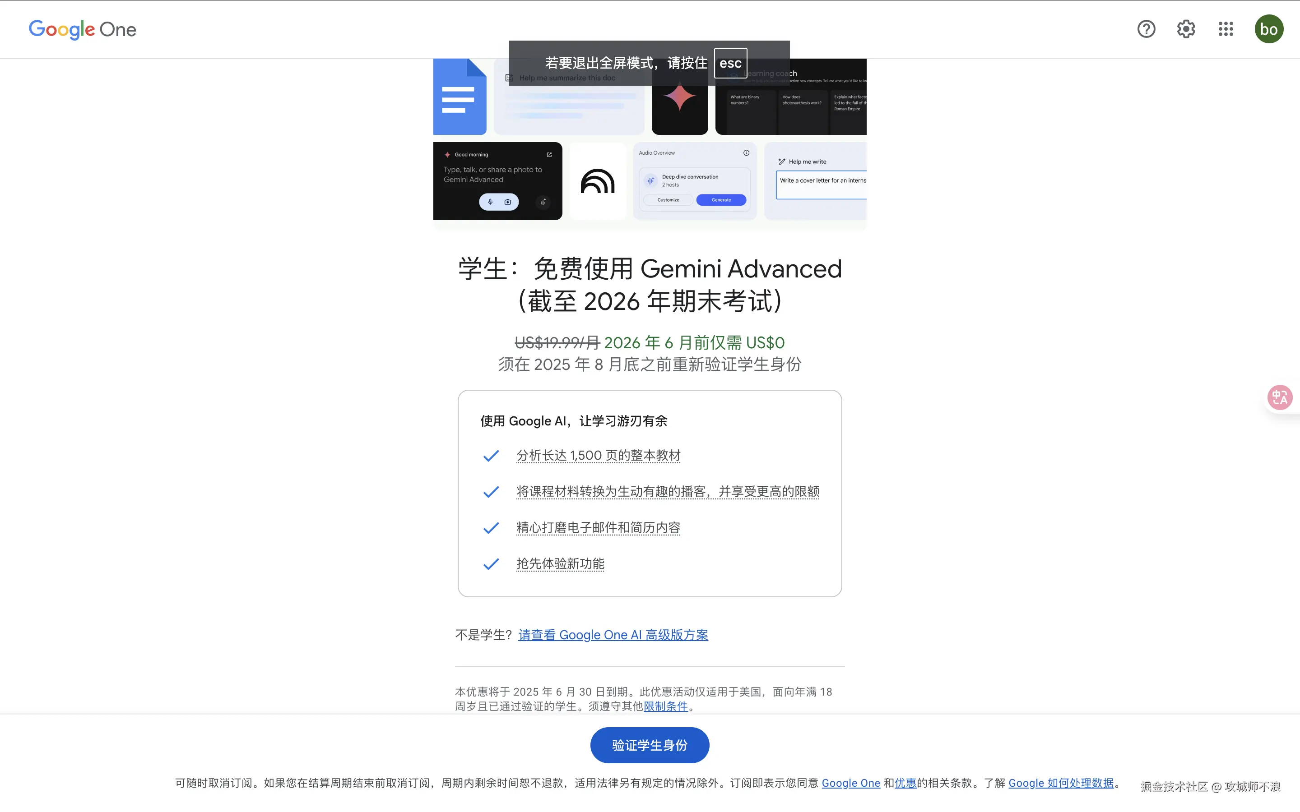
Task: Open the bo account avatar menu
Action: pyautogui.click(x=1269, y=29)
